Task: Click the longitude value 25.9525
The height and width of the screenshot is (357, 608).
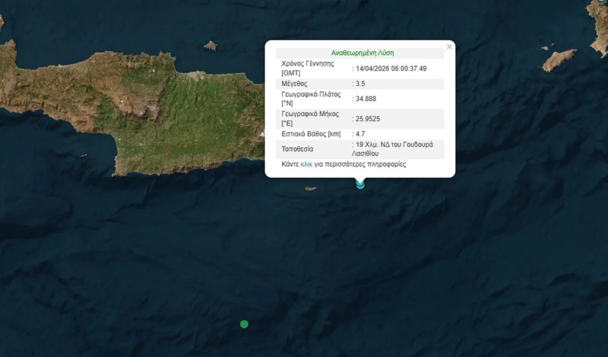Action: pos(368,119)
